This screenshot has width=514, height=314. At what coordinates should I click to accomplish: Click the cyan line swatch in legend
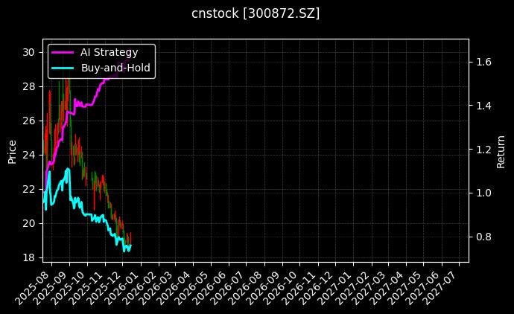63,68
